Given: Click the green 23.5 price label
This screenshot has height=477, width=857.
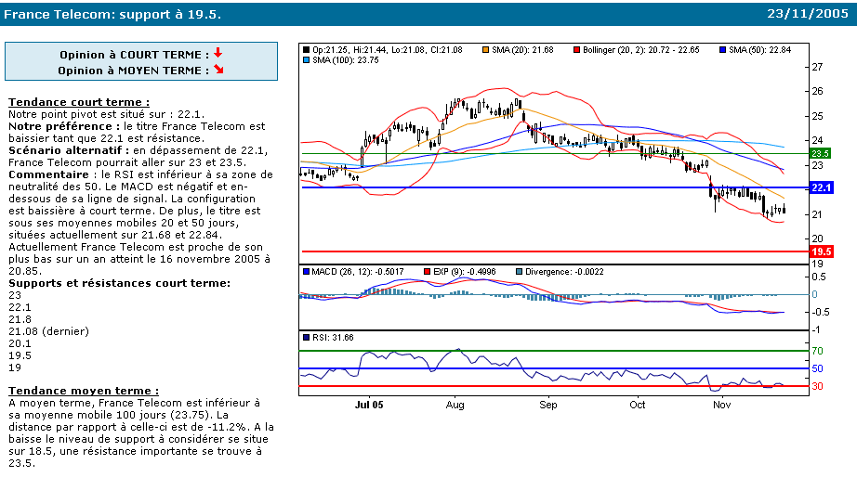Looking at the screenshot, I should 821,153.
